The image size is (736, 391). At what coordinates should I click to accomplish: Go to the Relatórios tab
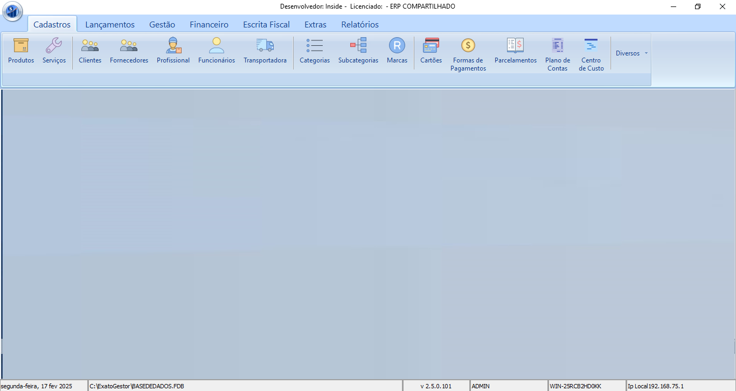(x=360, y=24)
